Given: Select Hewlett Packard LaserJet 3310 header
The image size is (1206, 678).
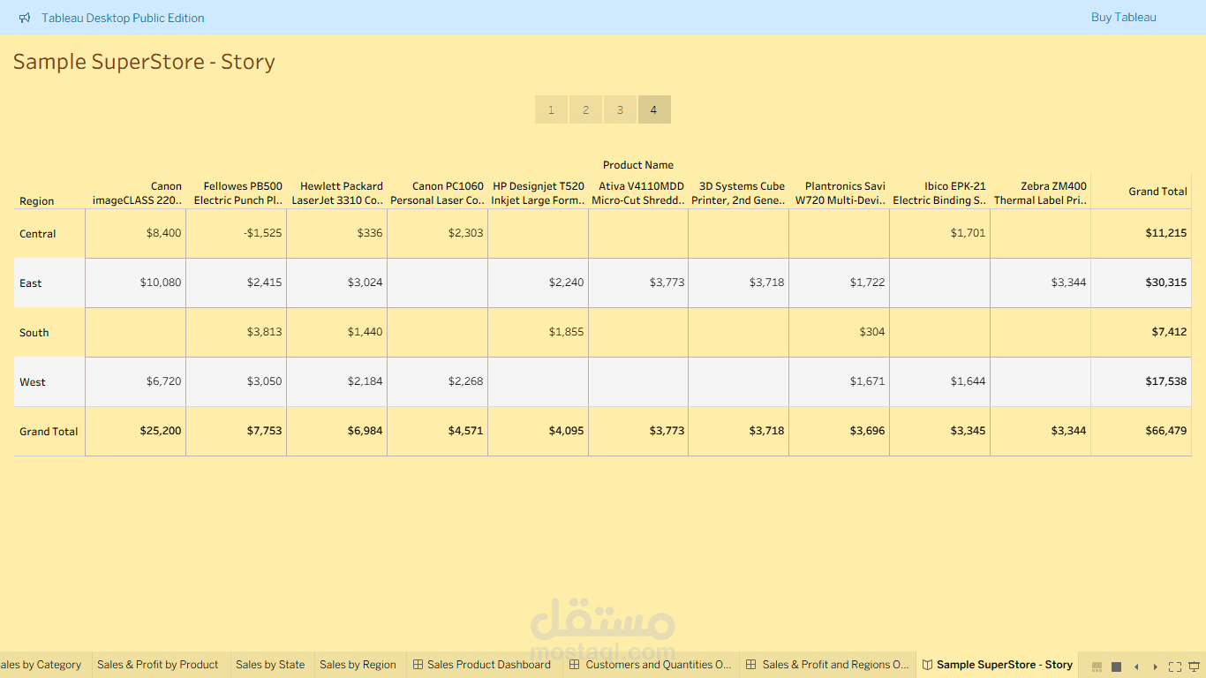Looking at the screenshot, I should click(338, 193).
